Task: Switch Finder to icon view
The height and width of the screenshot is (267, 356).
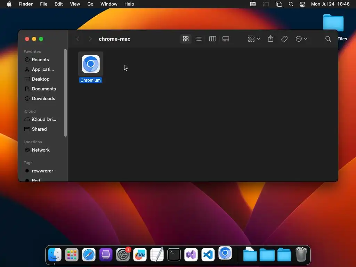Action: [186, 39]
